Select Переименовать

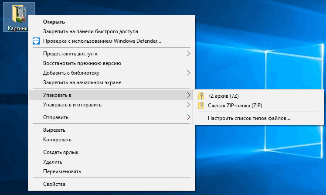pos(112,171)
